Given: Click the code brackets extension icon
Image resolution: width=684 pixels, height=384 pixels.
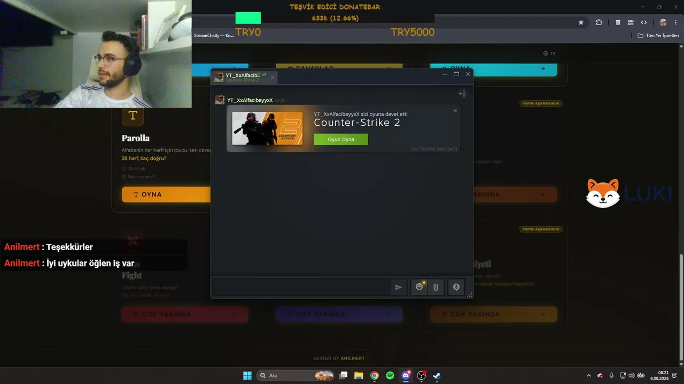Looking at the screenshot, I should pyautogui.click(x=643, y=22).
